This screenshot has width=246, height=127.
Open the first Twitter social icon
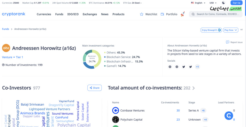click(x=184, y=67)
